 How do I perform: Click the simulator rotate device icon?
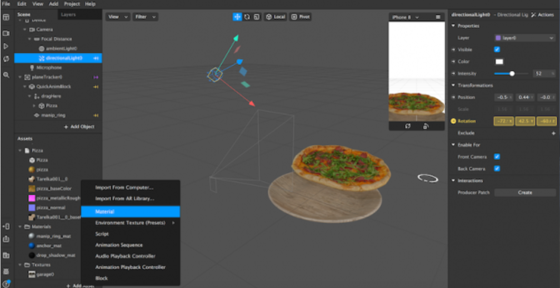pyautogui.click(x=408, y=127)
